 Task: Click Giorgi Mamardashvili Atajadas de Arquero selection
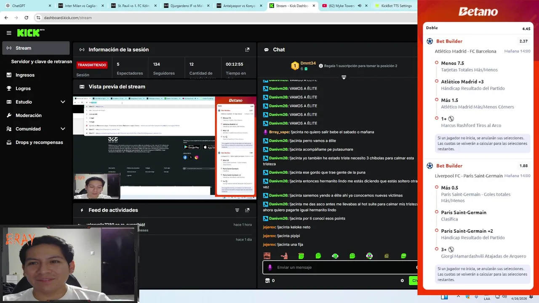(x=483, y=256)
